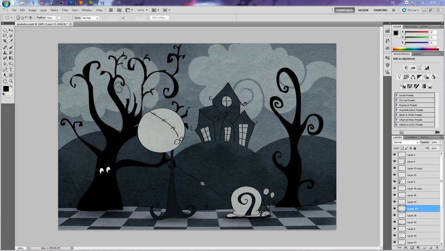Expand Levels Presets
The height and width of the screenshot is (251, 445).
(x=396, y=95)
